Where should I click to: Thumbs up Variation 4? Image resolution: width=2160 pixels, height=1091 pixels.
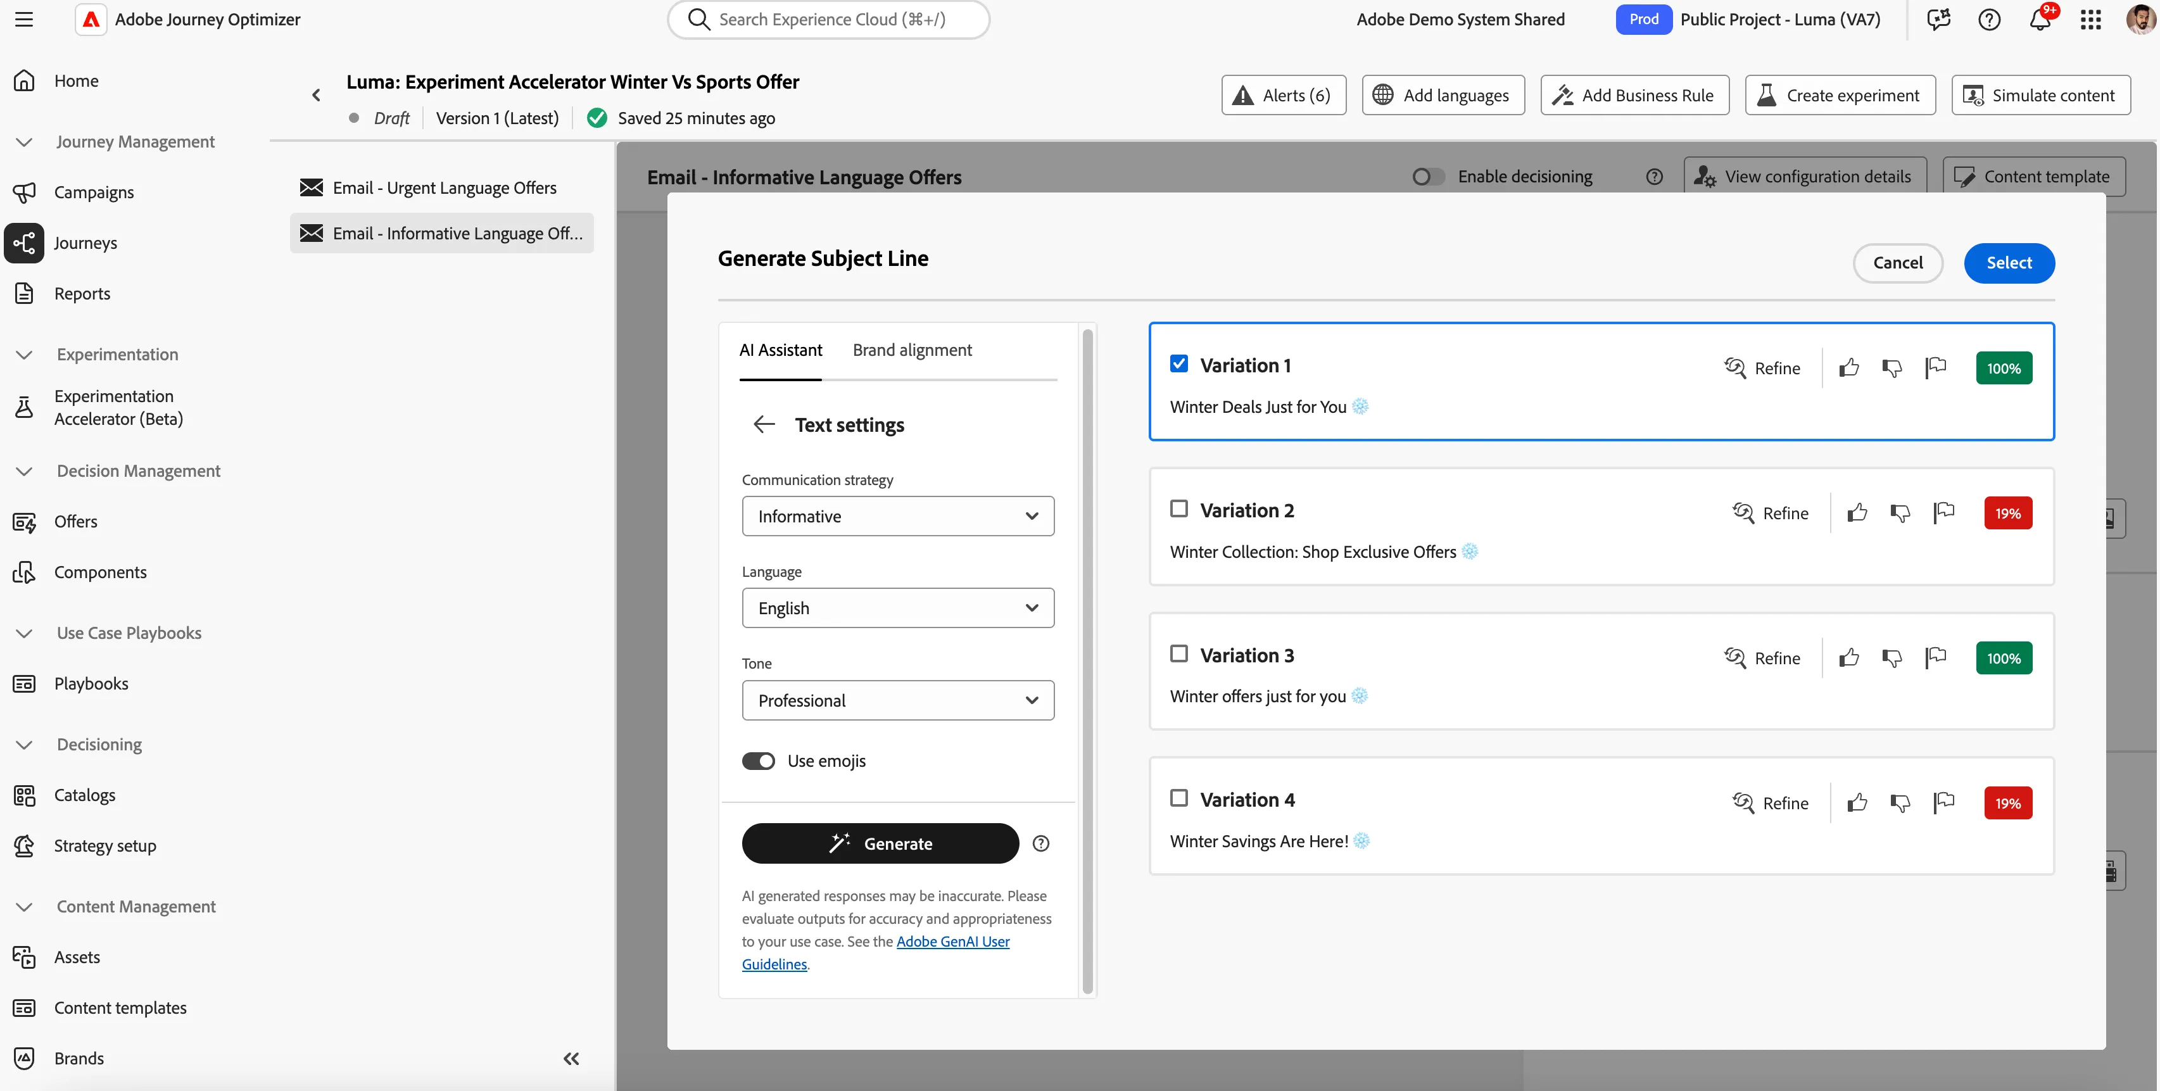[x=1857, y=802]
